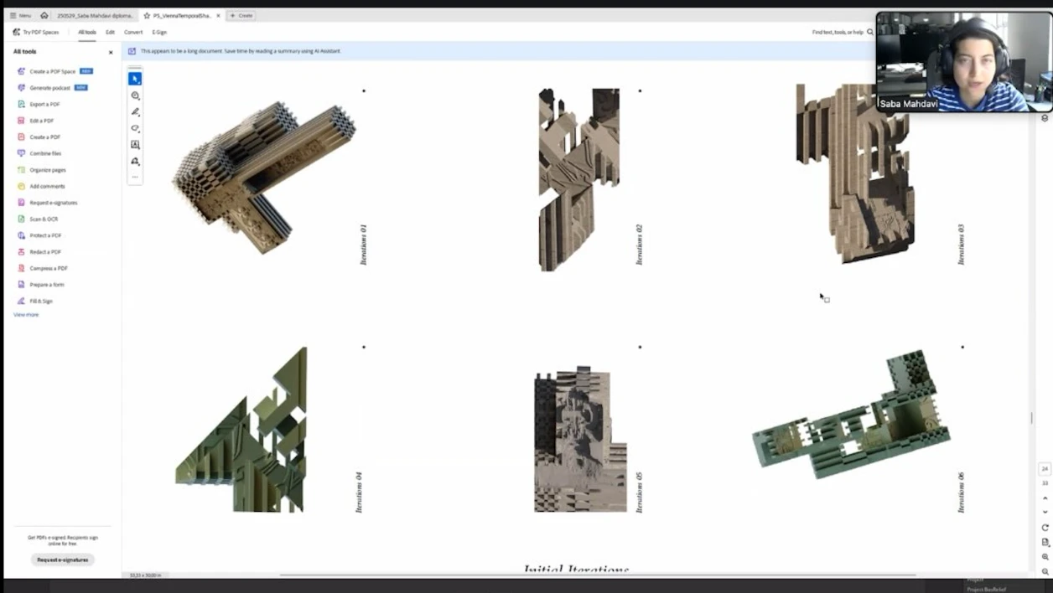Open Combine files tool
1053x593 pixels.
[x=39, y=153]
